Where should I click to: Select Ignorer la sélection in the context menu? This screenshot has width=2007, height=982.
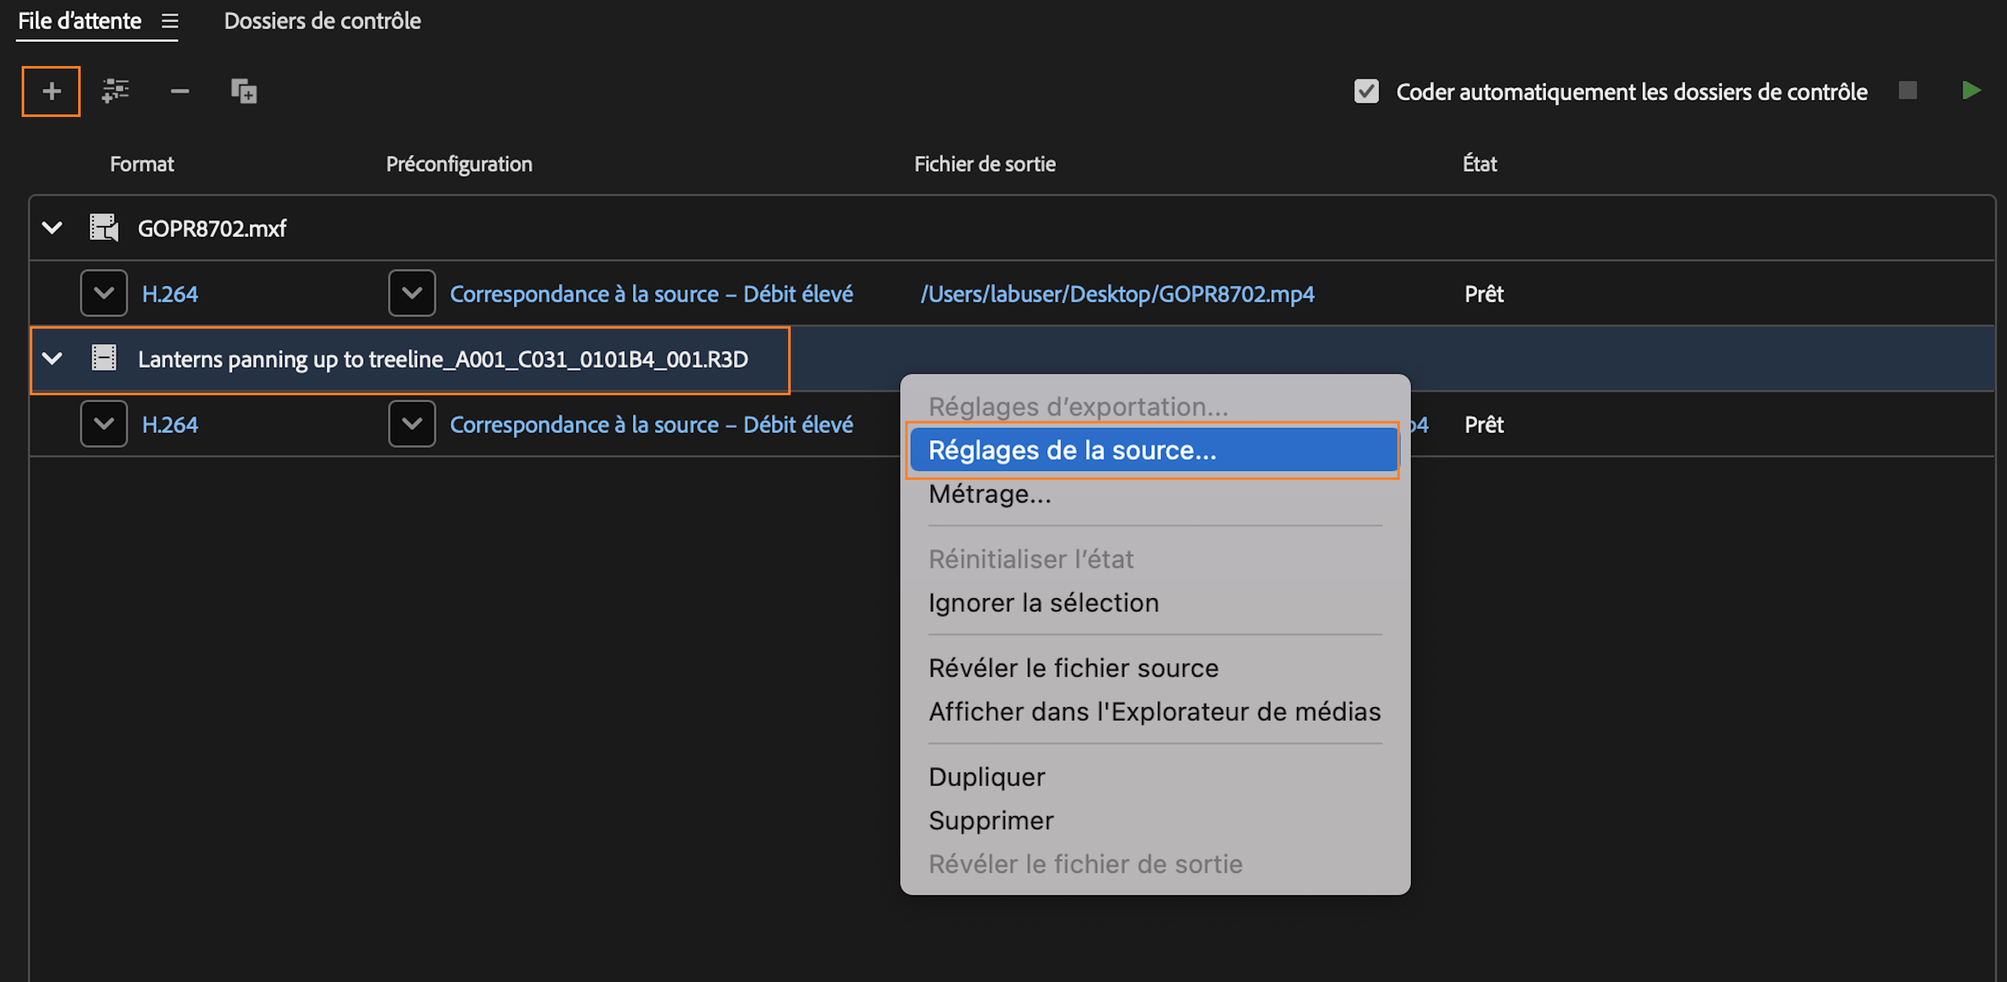click(1043, 602)
